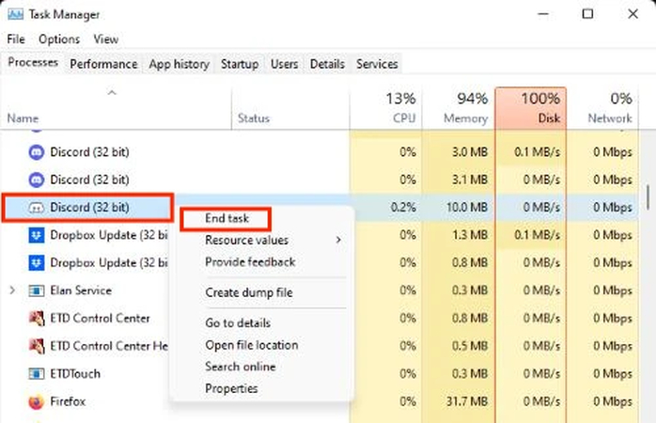Switch to the Details tab
Screen dimensions: 656x423
[x=327, y=64]
